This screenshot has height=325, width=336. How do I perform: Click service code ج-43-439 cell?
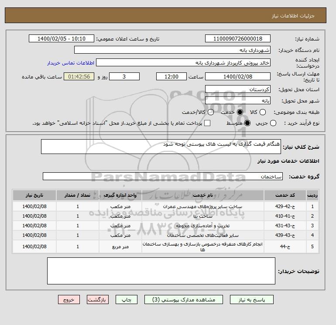click(x=285, y=235)
